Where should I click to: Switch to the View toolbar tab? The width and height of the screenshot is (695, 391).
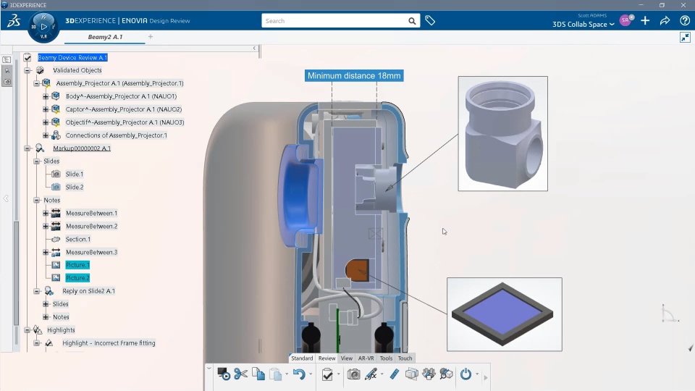[347, 358]
